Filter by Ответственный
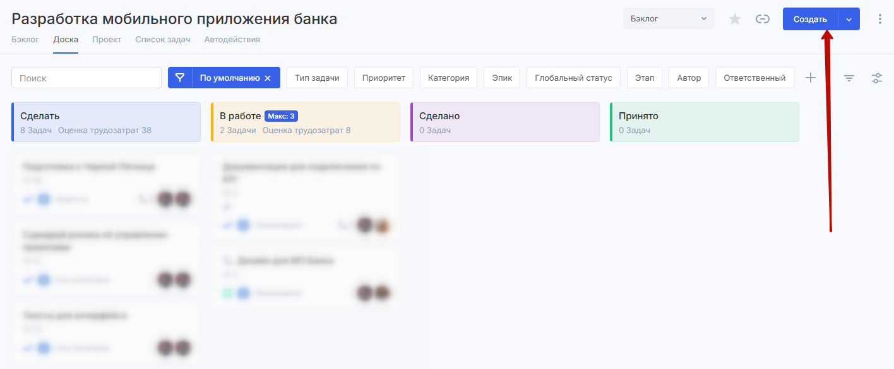 click(x=754, y=78)
